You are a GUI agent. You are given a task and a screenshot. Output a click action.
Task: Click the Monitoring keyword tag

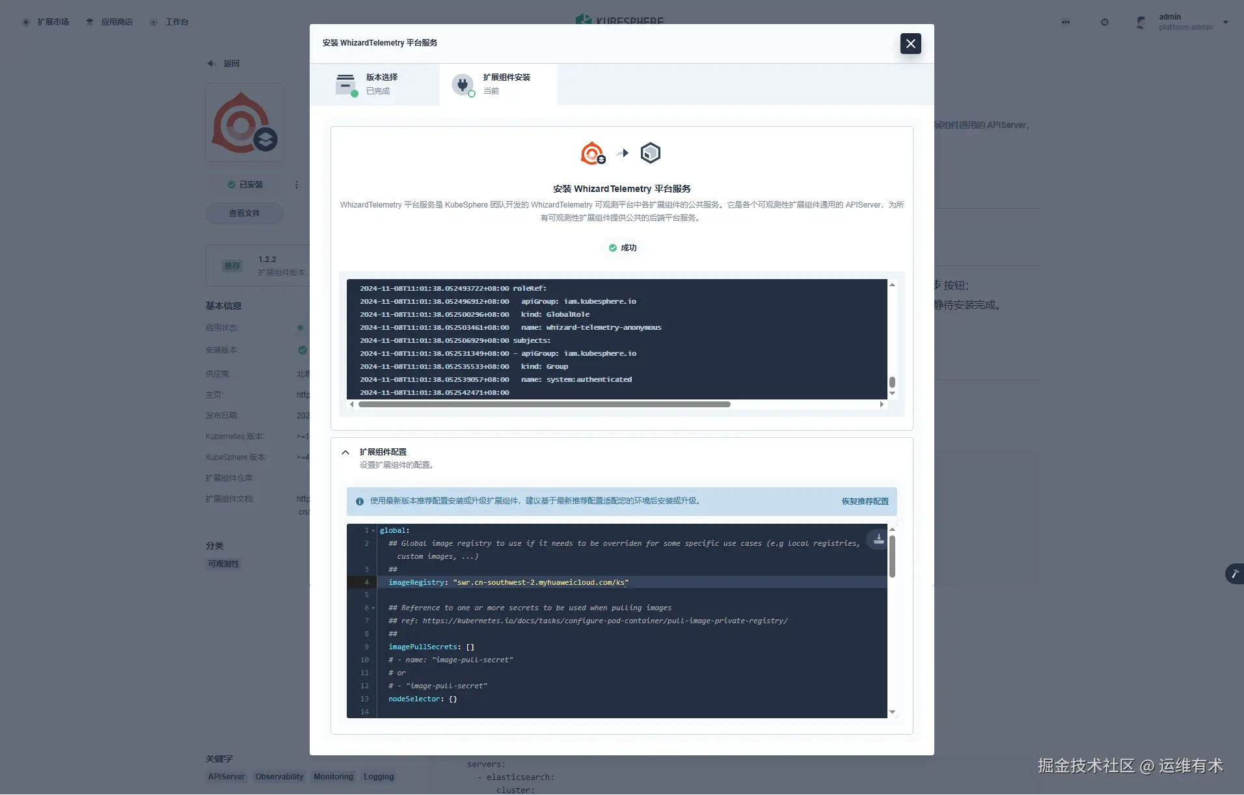333,777
